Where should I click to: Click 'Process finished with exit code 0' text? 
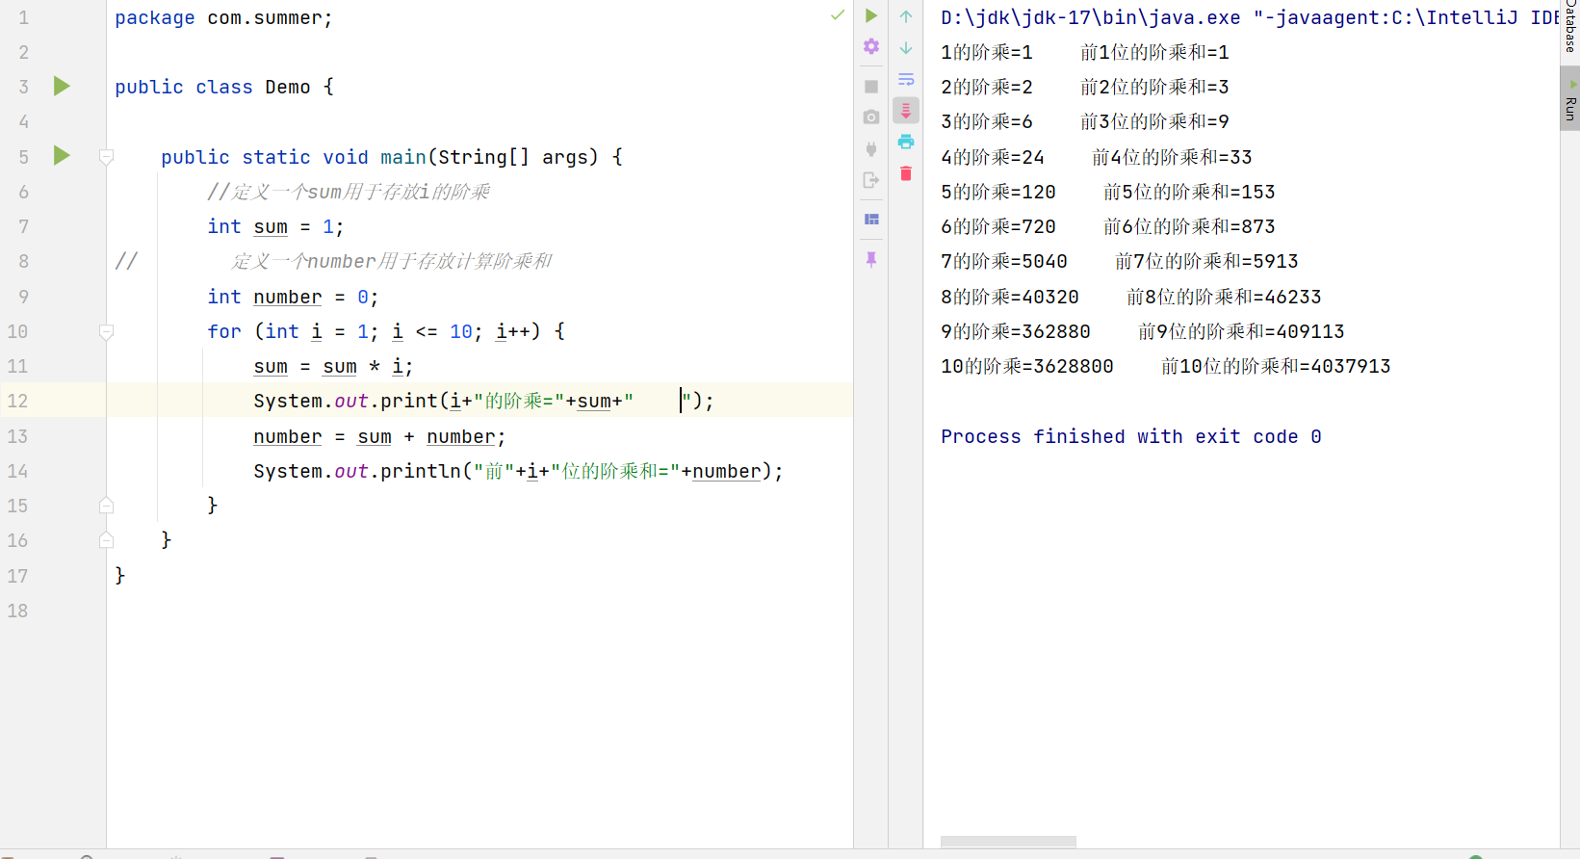click(1131, 436)
